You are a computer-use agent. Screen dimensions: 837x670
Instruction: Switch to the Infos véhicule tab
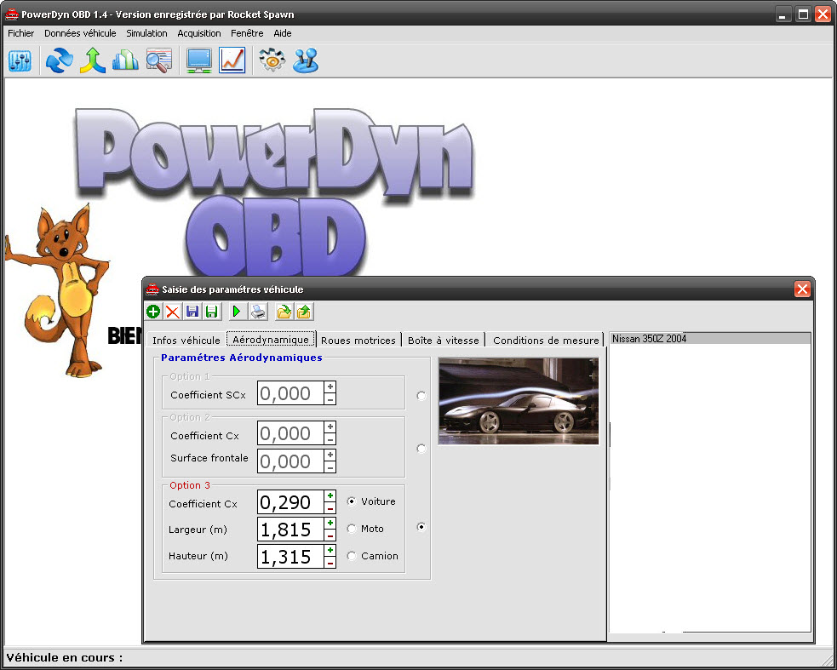186,340
